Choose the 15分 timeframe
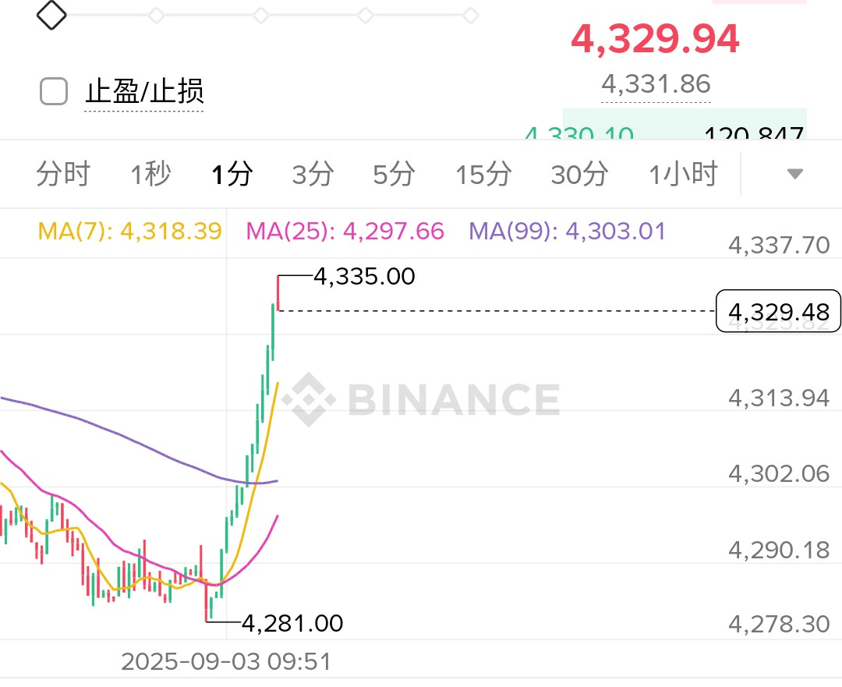Screen dimensions: 842x687 pyautogui.click(x=483, y=174)
